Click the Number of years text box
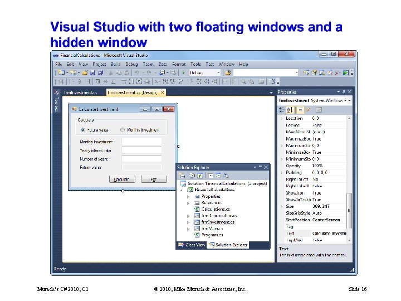401x301 pixels. (141, 159)
